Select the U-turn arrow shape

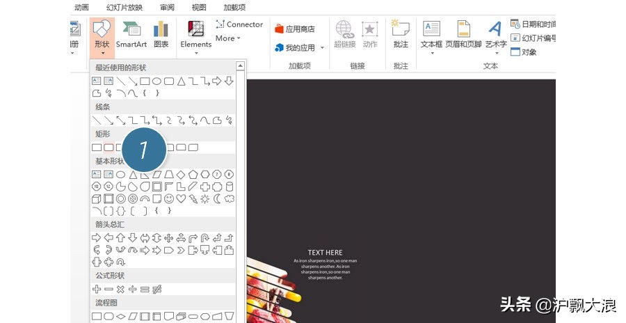click(204, 238)
